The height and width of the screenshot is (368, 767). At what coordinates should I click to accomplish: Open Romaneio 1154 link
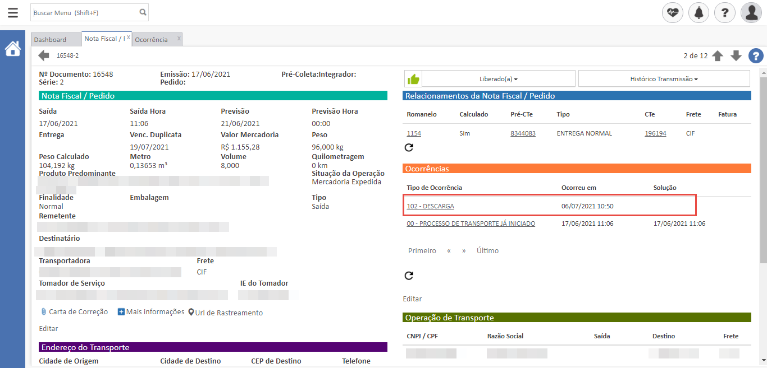414,133
